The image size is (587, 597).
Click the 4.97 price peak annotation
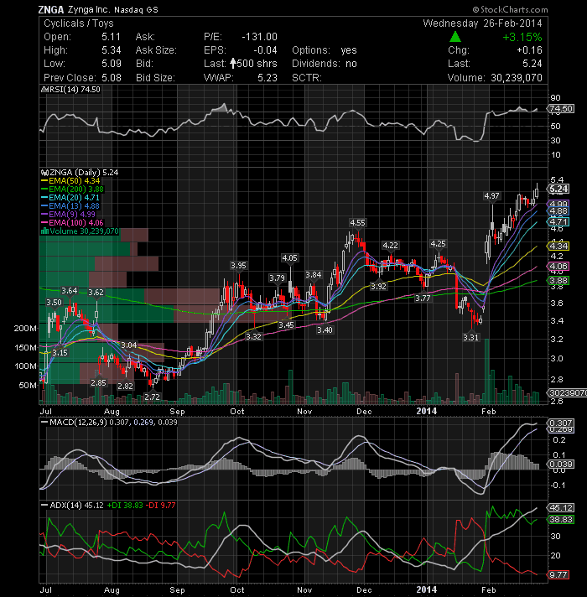click(491, 196)
